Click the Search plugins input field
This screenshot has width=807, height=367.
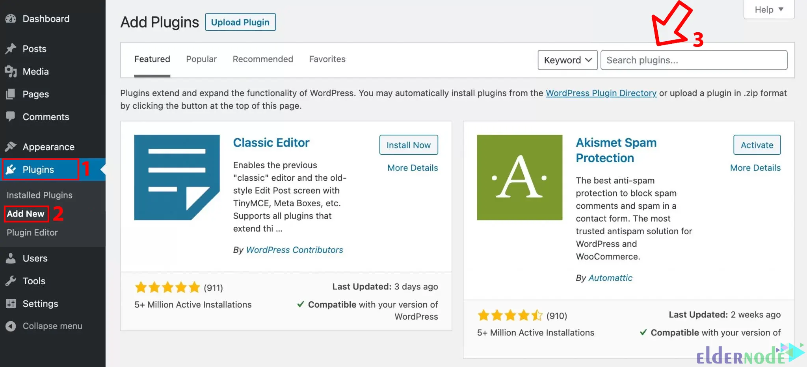pos(694,60)
